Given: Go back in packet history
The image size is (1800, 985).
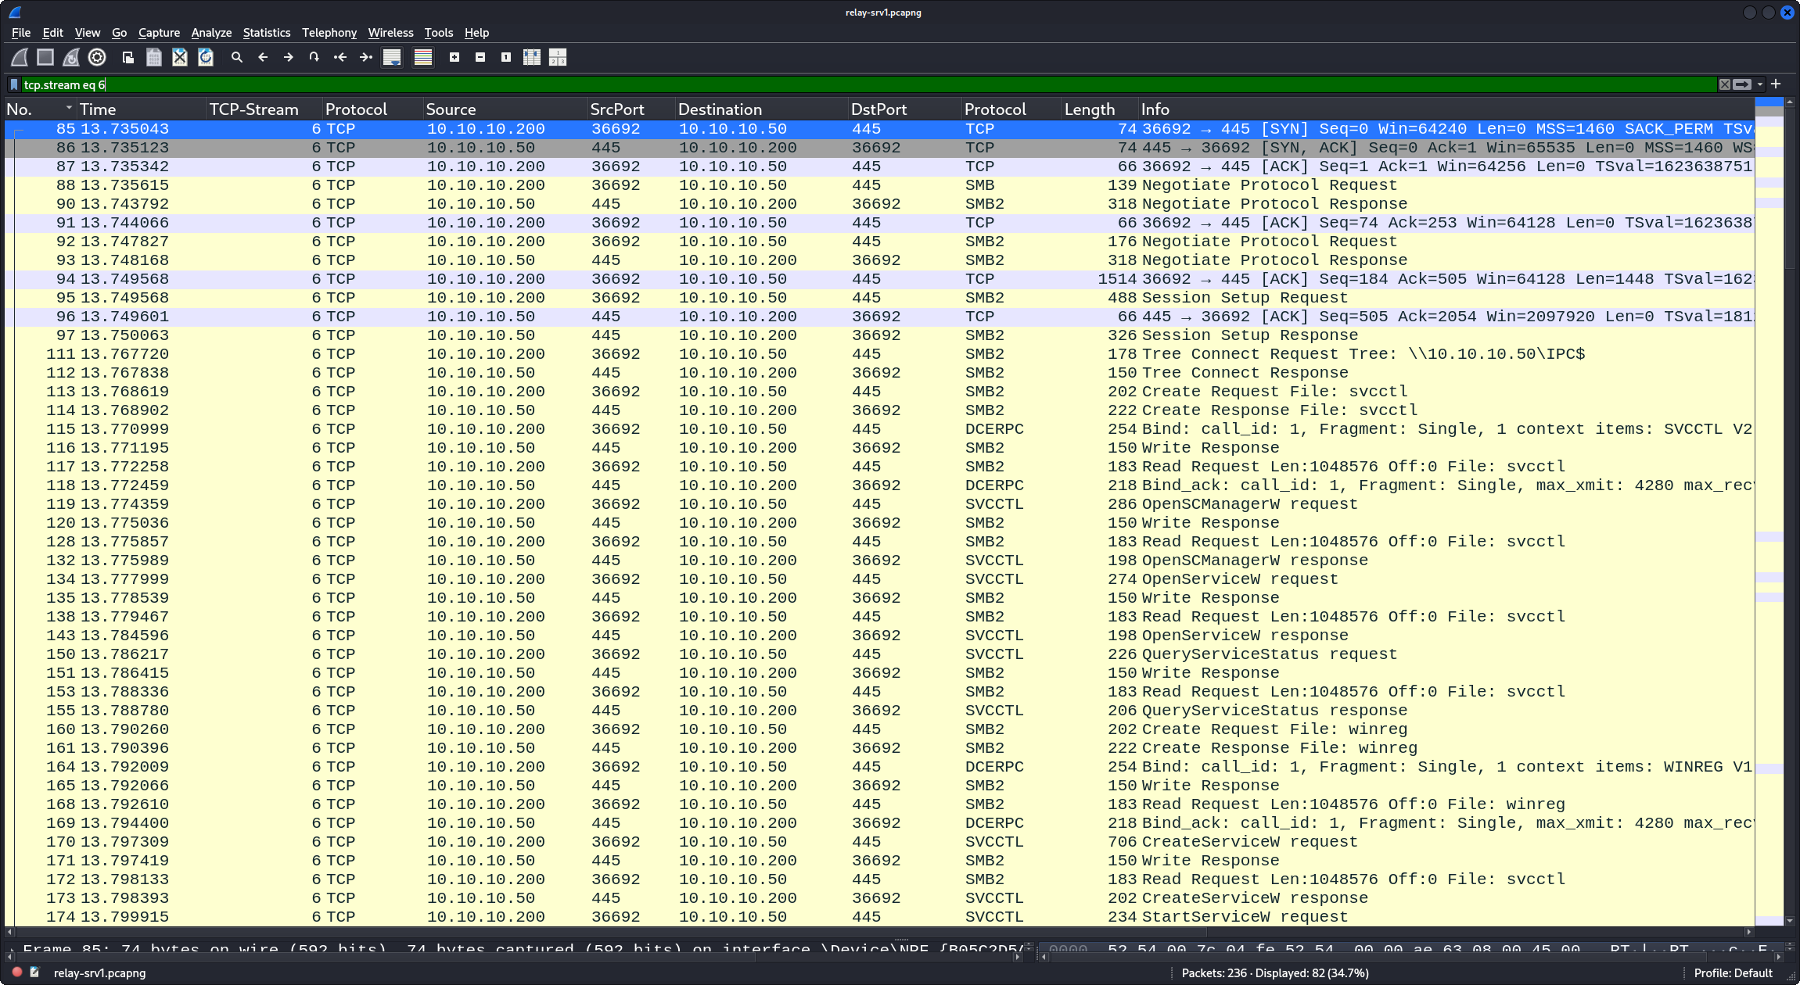Looking at the screenshot, I should pos(263,57).
